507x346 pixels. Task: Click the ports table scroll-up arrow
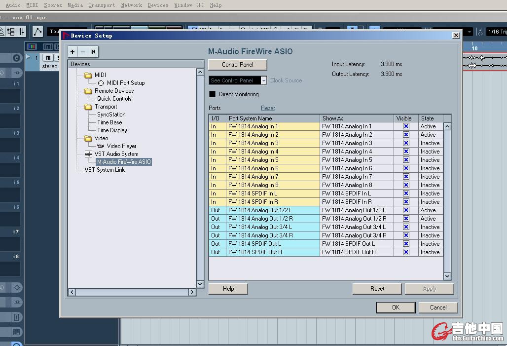(x=447, y=126)
